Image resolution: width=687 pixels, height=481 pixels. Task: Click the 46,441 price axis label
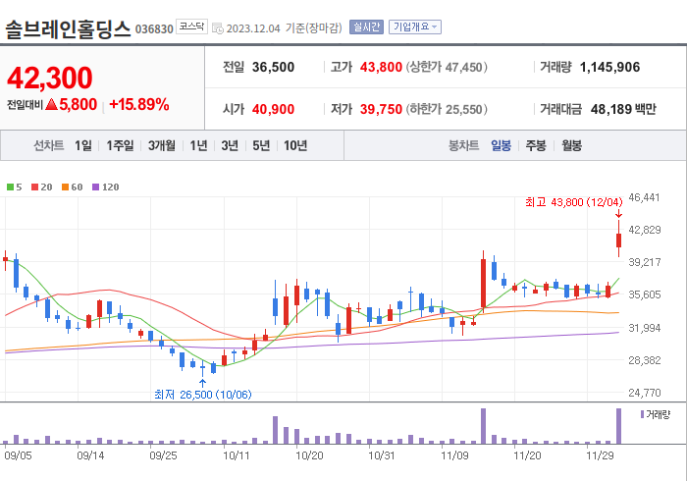point(644,197)
